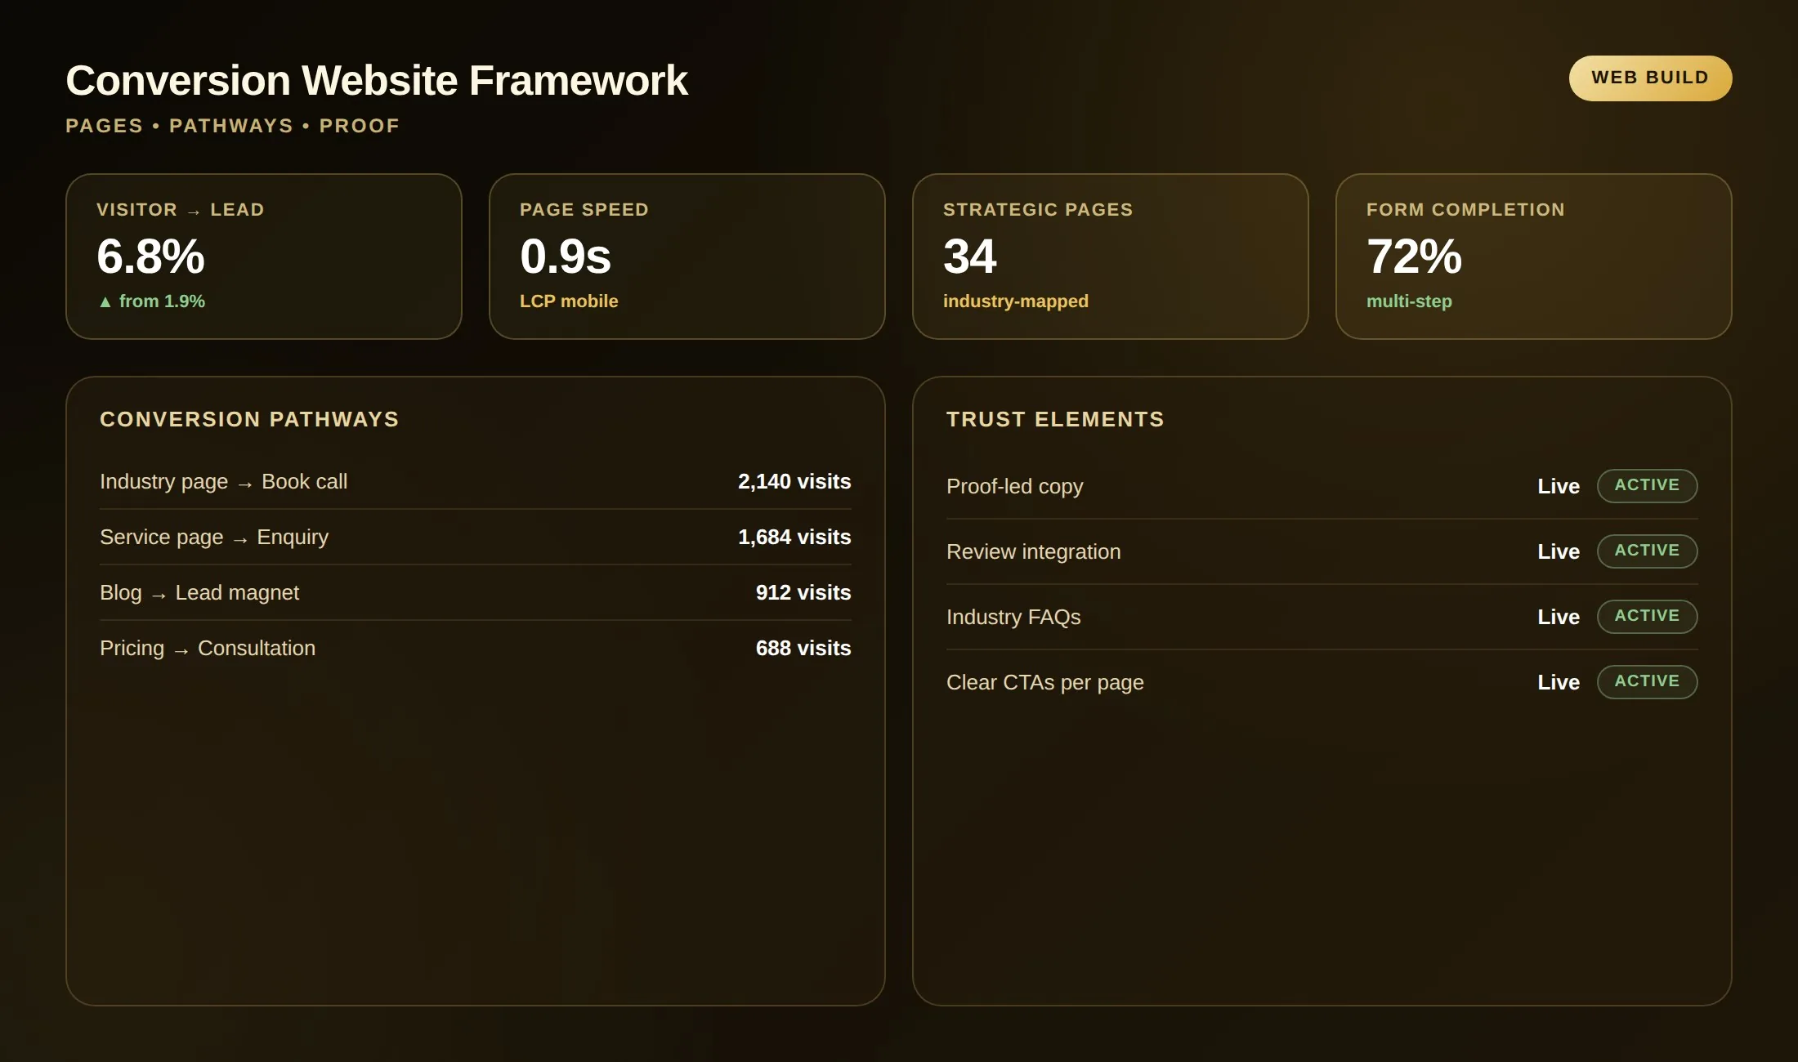Click the Conversion Pathways heading
The width and height of the screenshot is (1798, 1062).
(x=249, y=419)
